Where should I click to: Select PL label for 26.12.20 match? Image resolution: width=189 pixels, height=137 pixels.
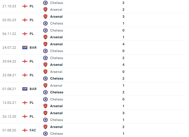[x=32, y=116]
